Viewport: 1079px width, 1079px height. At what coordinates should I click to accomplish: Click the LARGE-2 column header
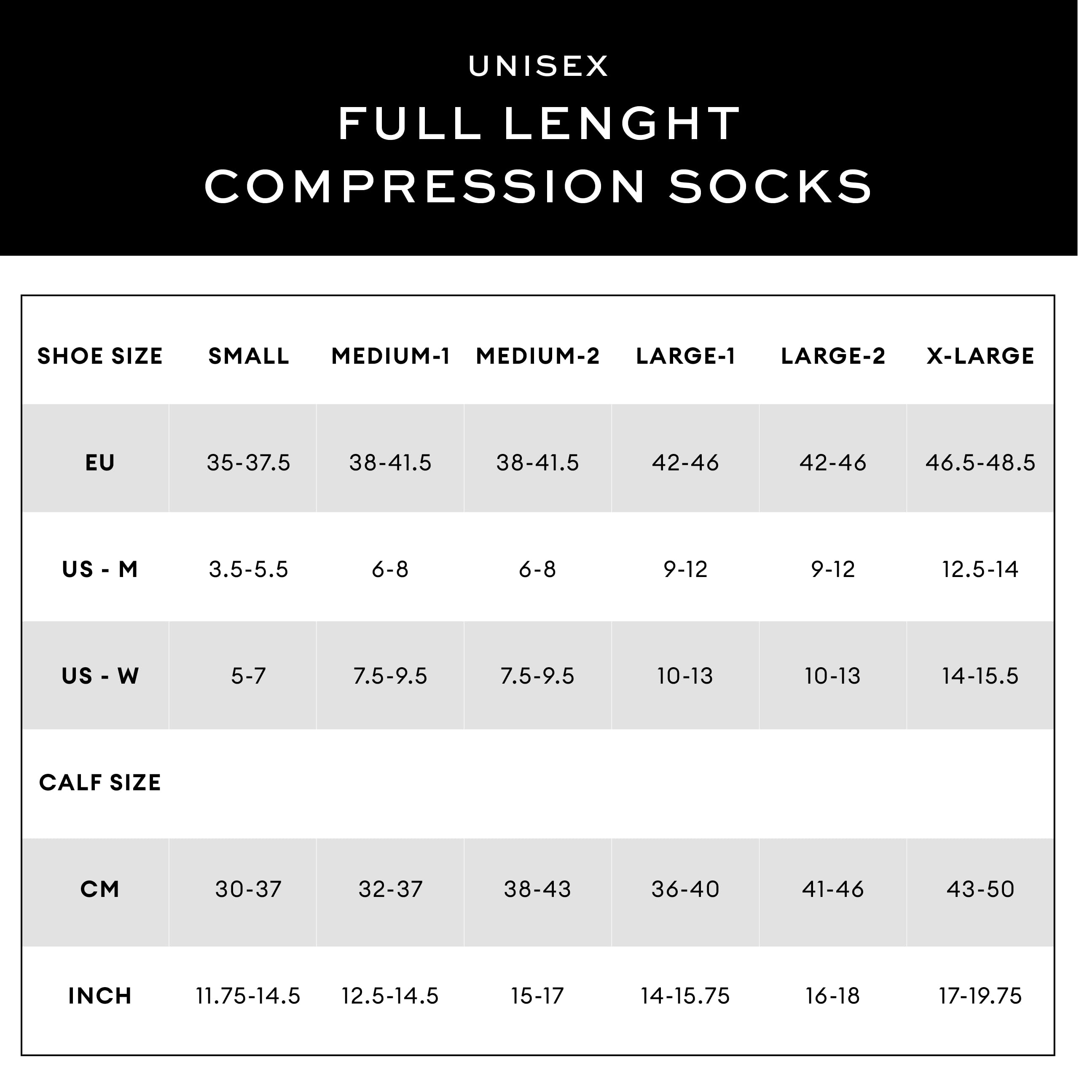point(833,356)
